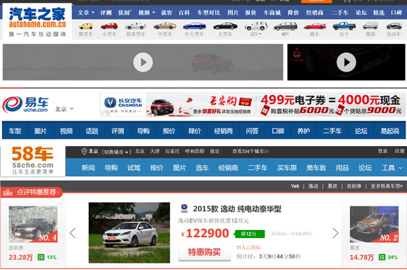Select the yellow 微型车 car icon
This screenshot has height=270, width=407.
pos(85,26)
